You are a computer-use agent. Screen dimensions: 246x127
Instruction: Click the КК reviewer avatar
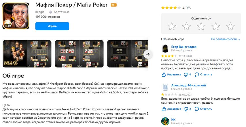click(165, 121)
